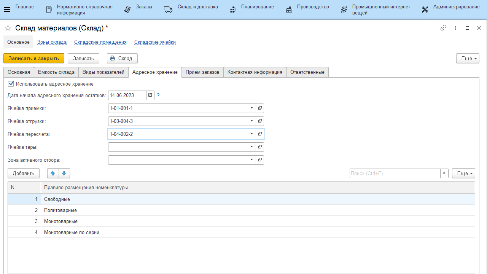The width and height of the screenshot is (487, 274).
Task: Expand Зона активного отбора dropdown
Action: click(251, 160)
